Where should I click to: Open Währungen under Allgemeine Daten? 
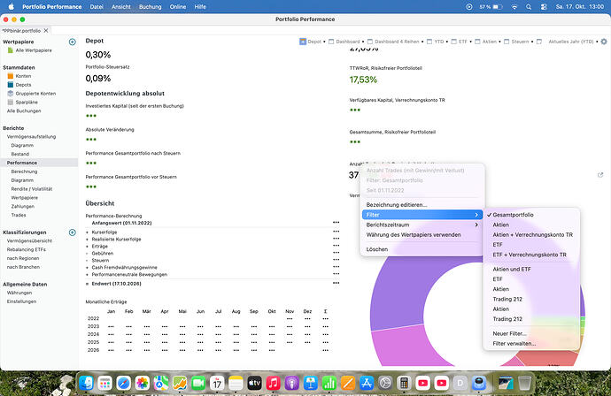[19, 293]
